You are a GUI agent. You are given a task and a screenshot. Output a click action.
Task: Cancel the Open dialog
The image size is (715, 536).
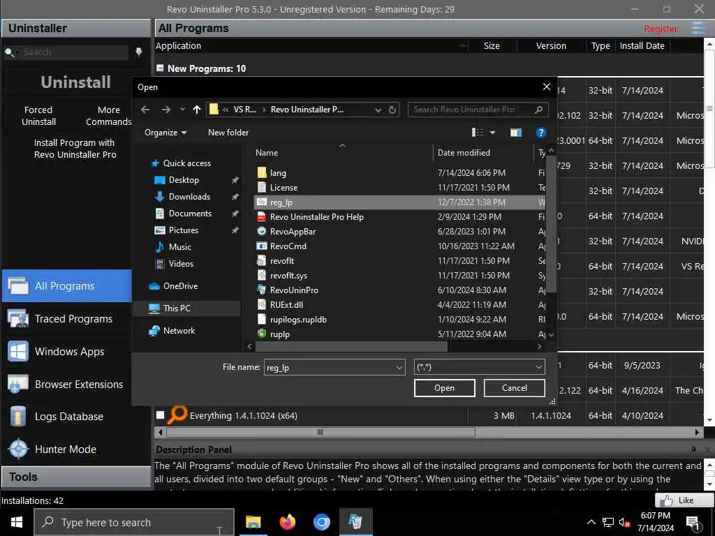pos(514,388)
